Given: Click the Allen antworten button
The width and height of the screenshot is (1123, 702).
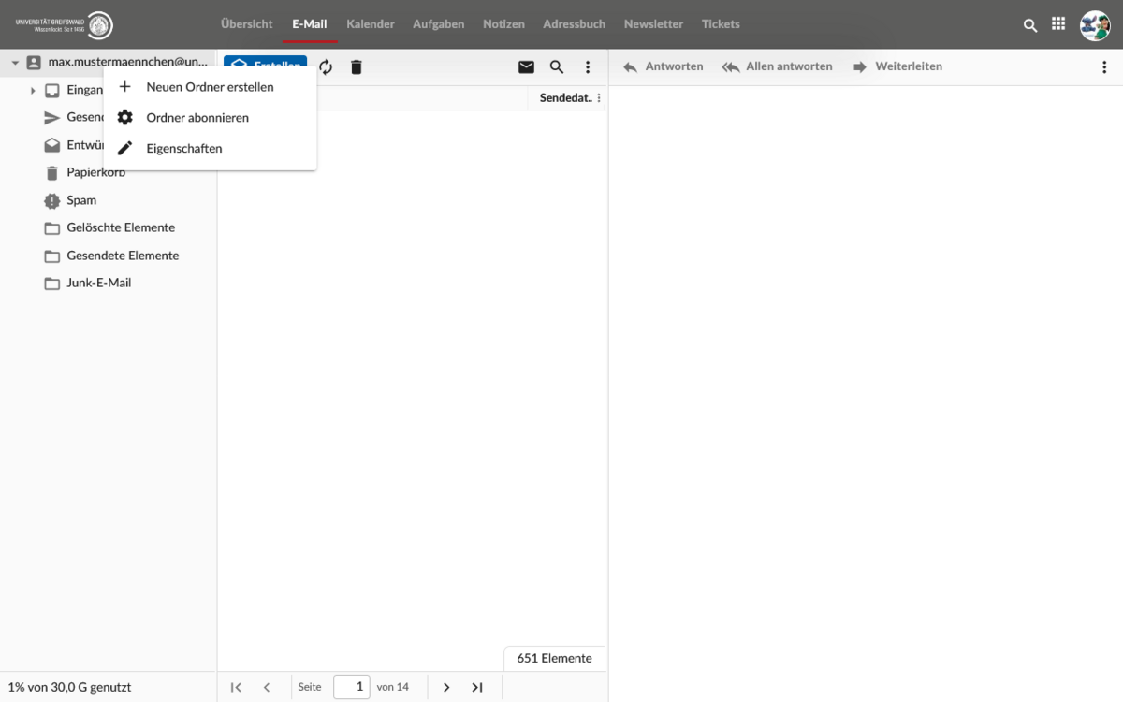Looking at the screenshot, I should [x=778, y=67].
